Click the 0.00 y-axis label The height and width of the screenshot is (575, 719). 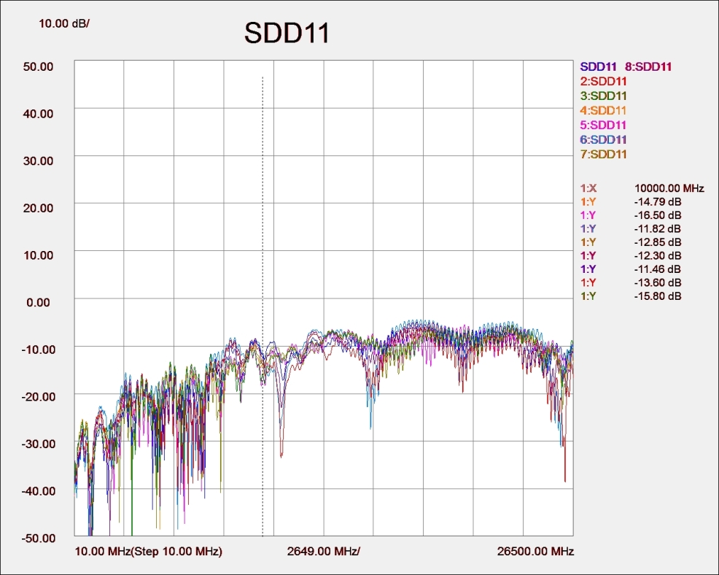[x=38, y=302]
